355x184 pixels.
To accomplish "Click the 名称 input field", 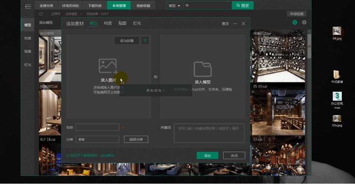I will [x=97, y=127].
